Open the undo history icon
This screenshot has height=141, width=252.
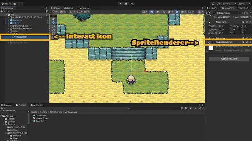[x=213, y=4]
